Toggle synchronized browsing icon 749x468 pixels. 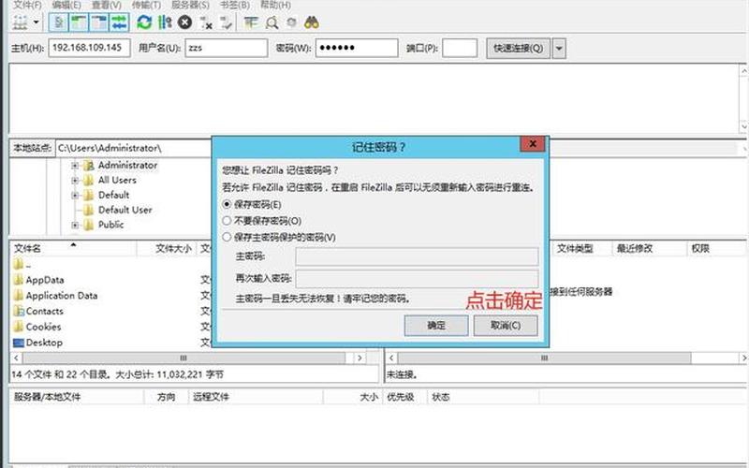pyautogui.click(x=292, y=22)
